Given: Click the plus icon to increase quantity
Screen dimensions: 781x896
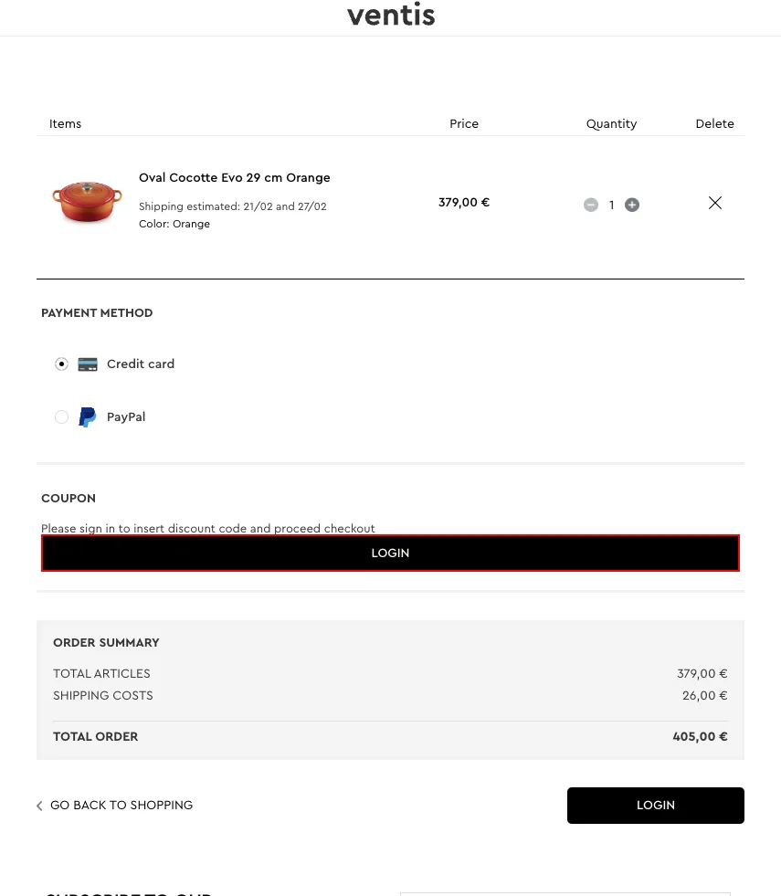Looking at the screenshot, I should (632, 205).
